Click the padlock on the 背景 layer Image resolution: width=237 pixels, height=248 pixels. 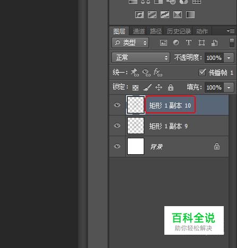(217, 146)
